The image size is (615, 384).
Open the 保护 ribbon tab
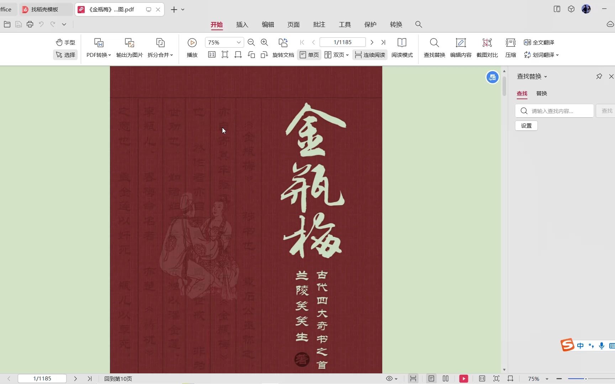click(370, 25)
